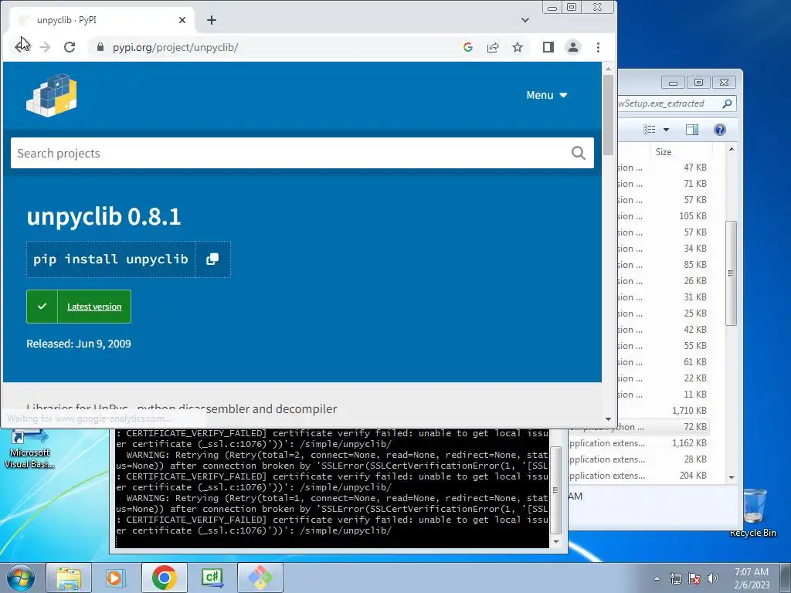The height and width of the screenshot is (593, 791).
Task: Click Chrome's forward navigation arrow
Action: pyautogui.click(x=45, y=47)
